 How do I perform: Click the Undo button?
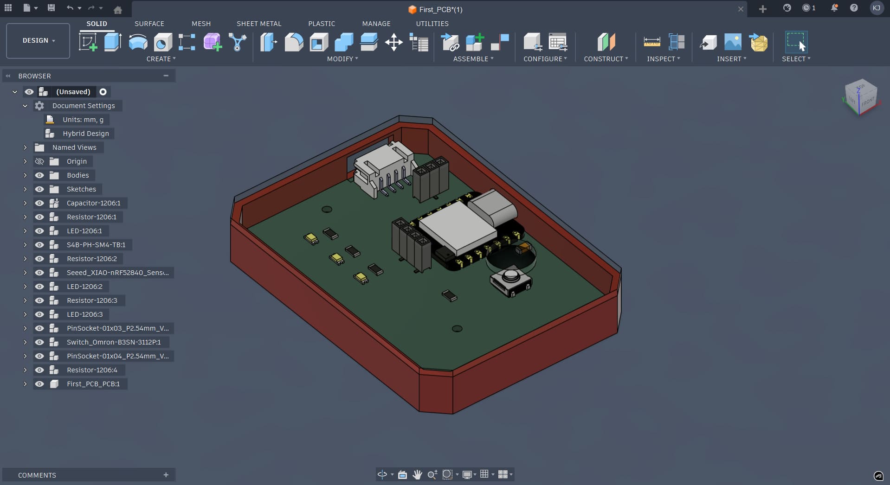[x=70, y=8]
